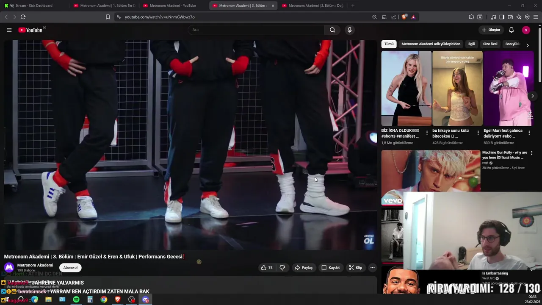The width and height of the screenshot is (542, 305).
Task: Click the Klip clip button
Action: (x=355, y=268)
